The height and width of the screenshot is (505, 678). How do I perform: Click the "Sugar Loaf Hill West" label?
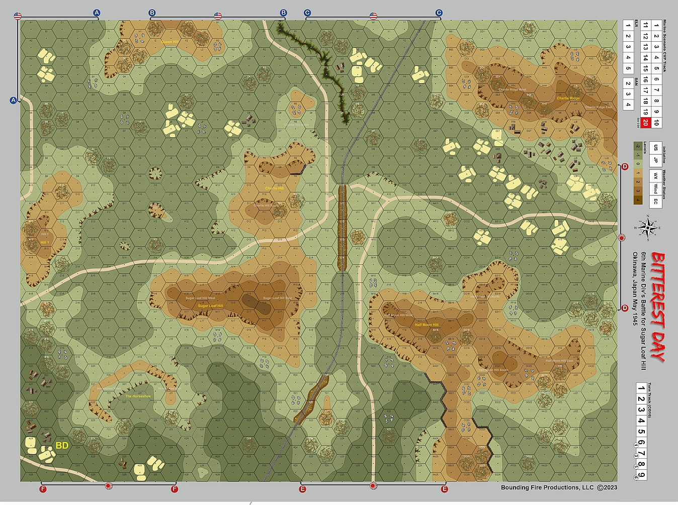[201, 298]
